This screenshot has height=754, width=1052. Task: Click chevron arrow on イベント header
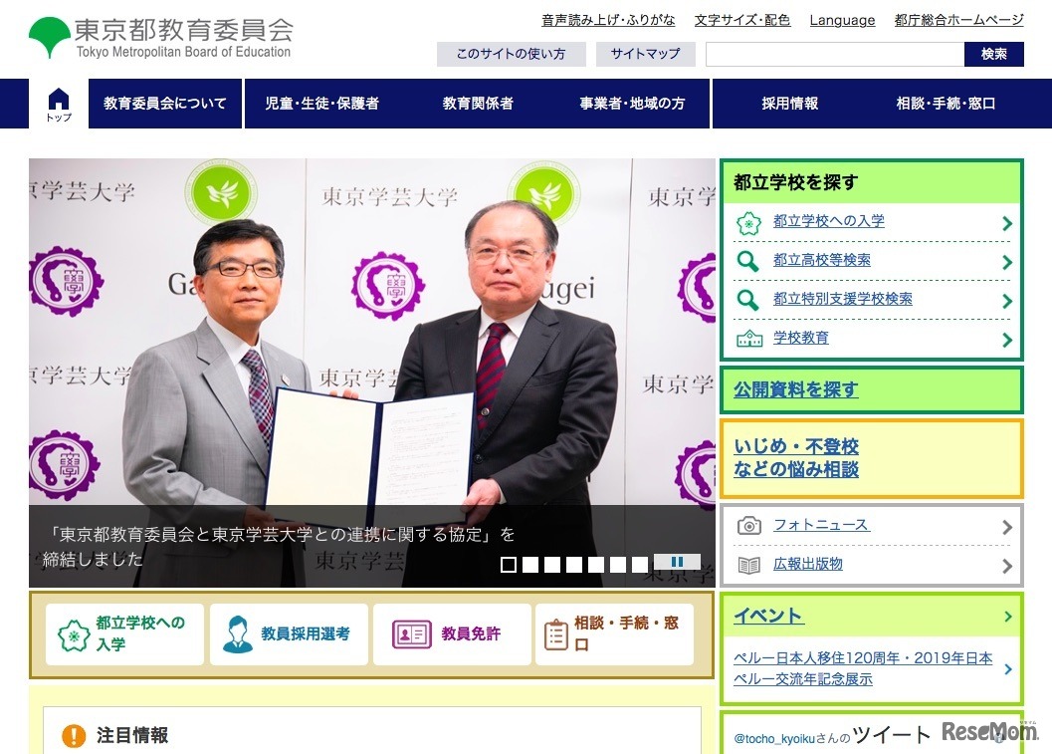click(x=1008, y=617)
